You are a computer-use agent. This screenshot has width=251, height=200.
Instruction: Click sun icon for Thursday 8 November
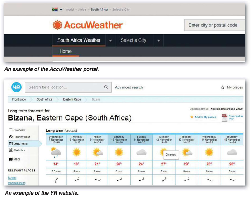point(76,152)
